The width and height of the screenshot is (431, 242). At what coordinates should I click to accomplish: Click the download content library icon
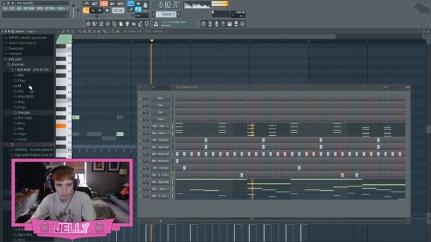[x=156, y=24]
